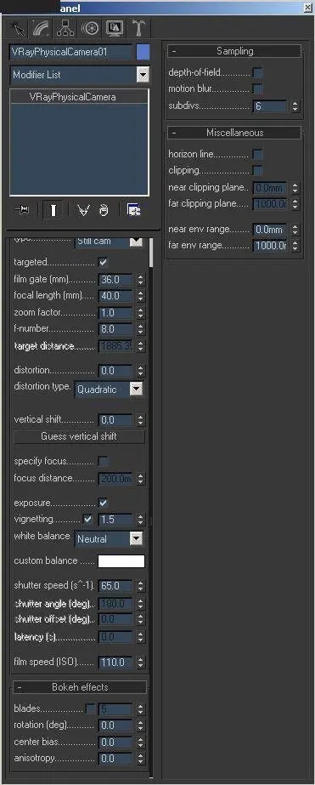Click film speed ISO spinner arrows
Image resolution: width=315 pixels, height=785 pixels.
(140, 663)
